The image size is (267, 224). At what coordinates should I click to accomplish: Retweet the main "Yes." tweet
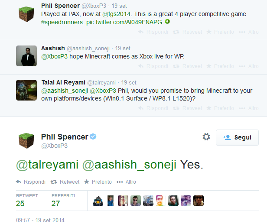tap(65, 182)
